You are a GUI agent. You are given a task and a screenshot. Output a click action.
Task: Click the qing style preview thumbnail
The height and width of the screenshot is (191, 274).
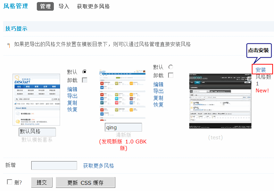(x=122, y=94)
